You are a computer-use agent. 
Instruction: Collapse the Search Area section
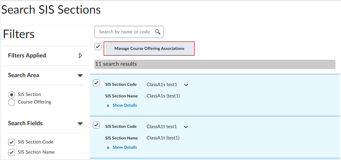pyautogui.click(x=80, y=76)
